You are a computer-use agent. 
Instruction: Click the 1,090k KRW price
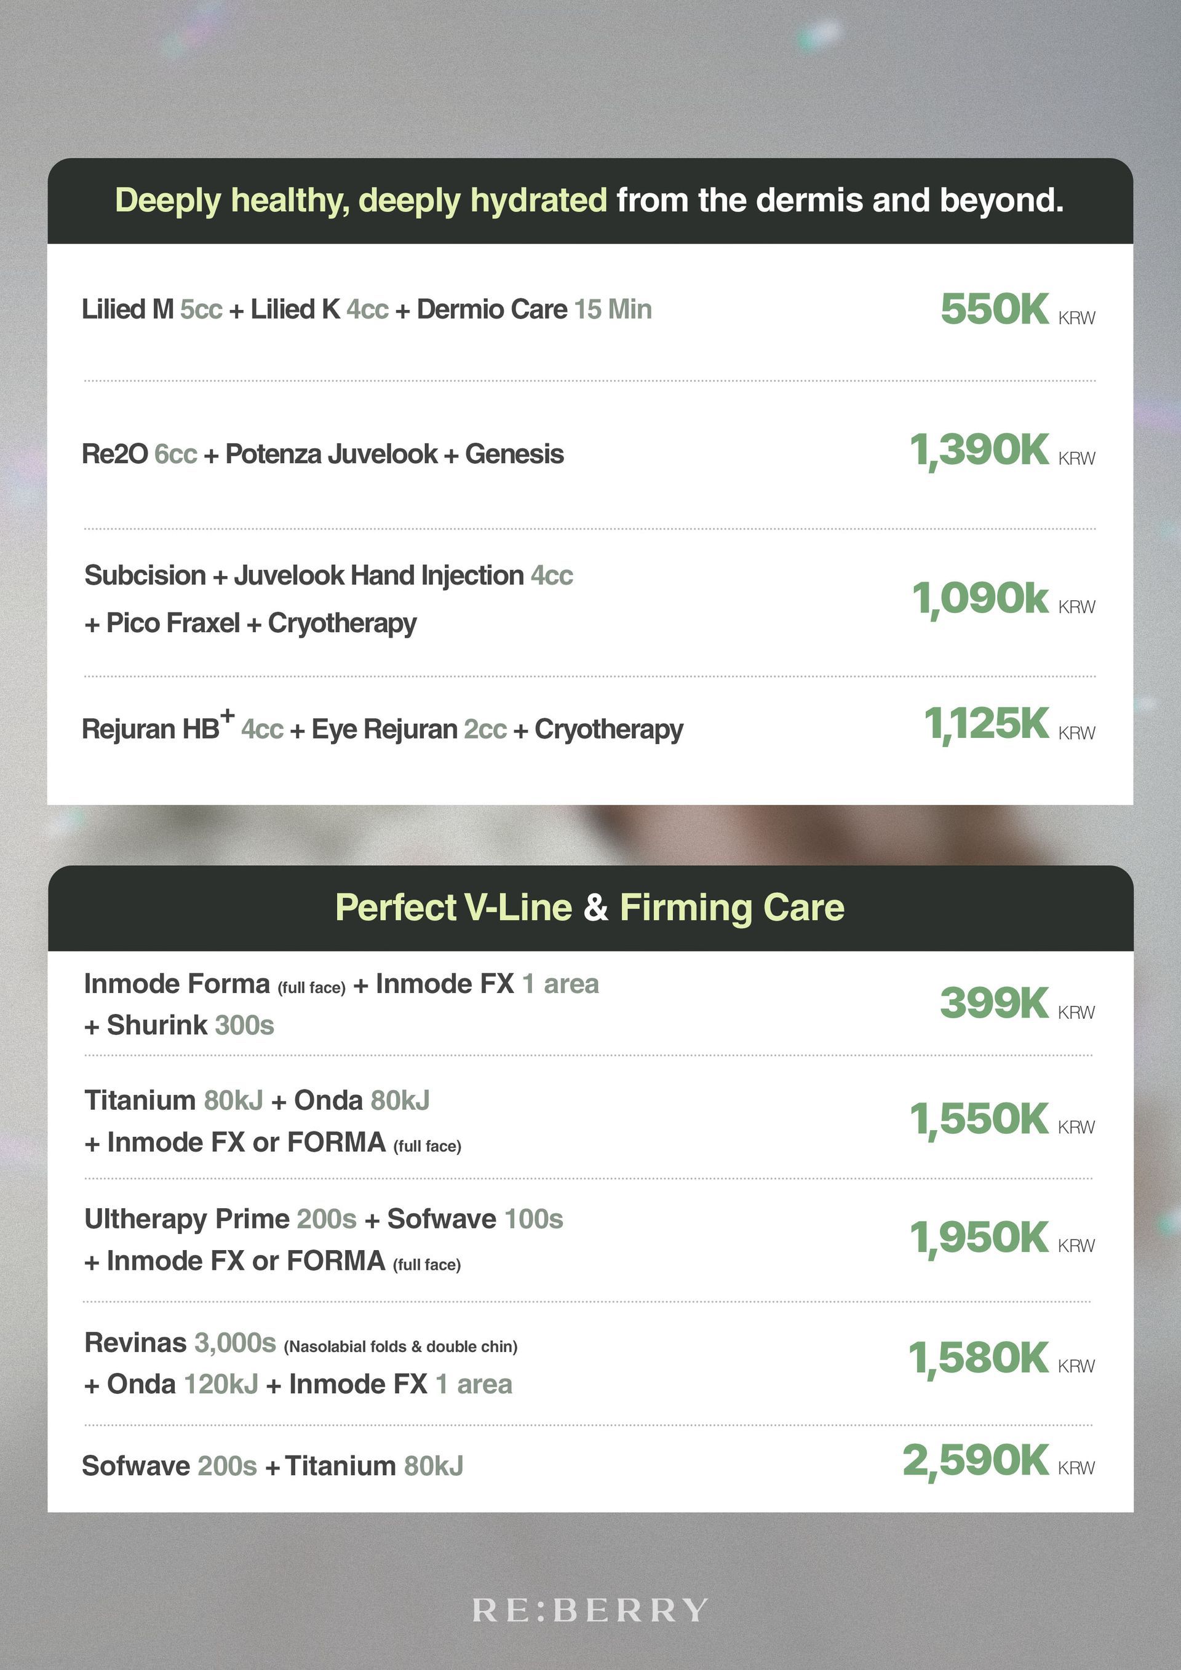(1002, 600)
